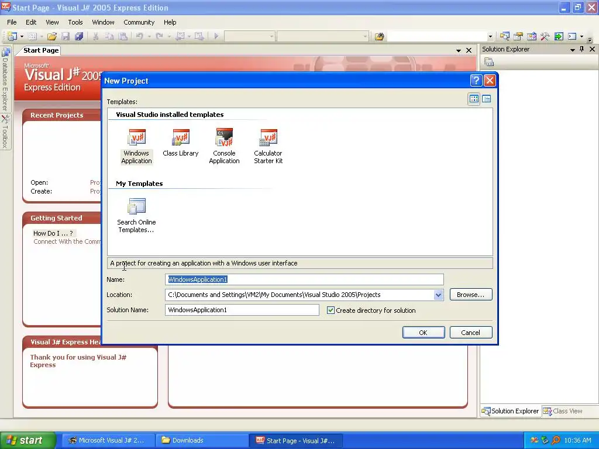Click the Paste toolbar icon
The height and width of the screenshot is (449, 599).
[123, 36]
